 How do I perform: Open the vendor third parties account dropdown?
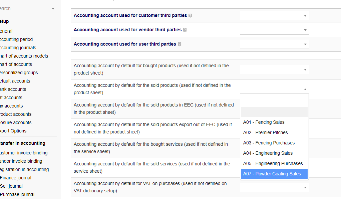[x=274, y=30]
